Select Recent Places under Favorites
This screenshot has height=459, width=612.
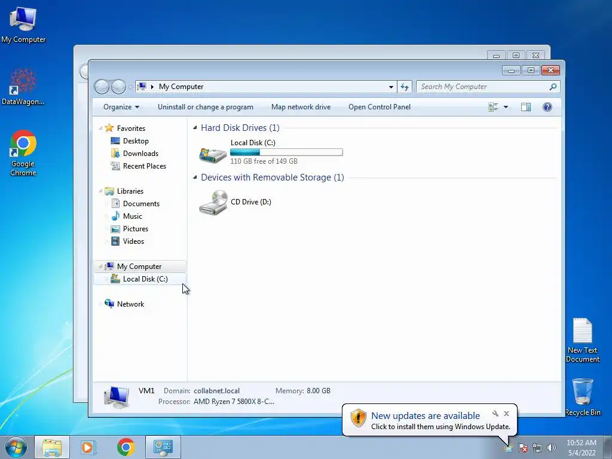[x=145, y=166]
